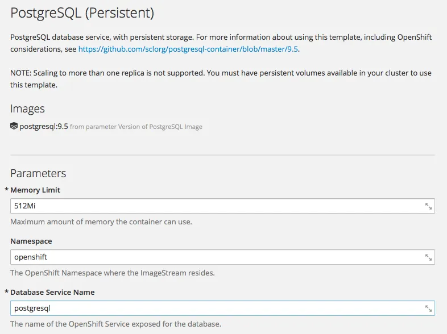Viewport: 447px width, 334px height.
Task: Click the ImageStream namespace help text
Action: [112, 273]
